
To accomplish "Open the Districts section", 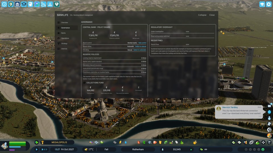I will click(x=67, y=49).
